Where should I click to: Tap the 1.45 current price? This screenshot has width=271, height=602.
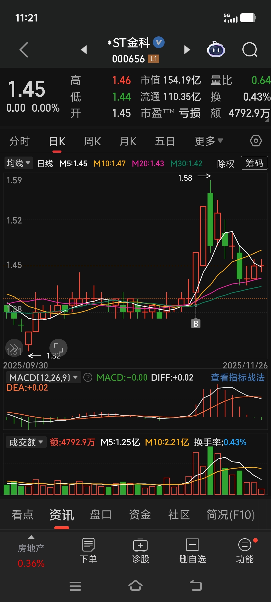[x=27, y=89]
